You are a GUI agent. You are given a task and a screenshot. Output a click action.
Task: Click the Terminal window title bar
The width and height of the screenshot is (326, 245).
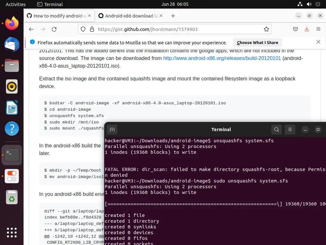[221, 130]
